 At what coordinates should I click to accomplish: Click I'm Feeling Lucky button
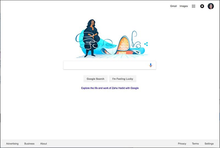tap(123, 79)
